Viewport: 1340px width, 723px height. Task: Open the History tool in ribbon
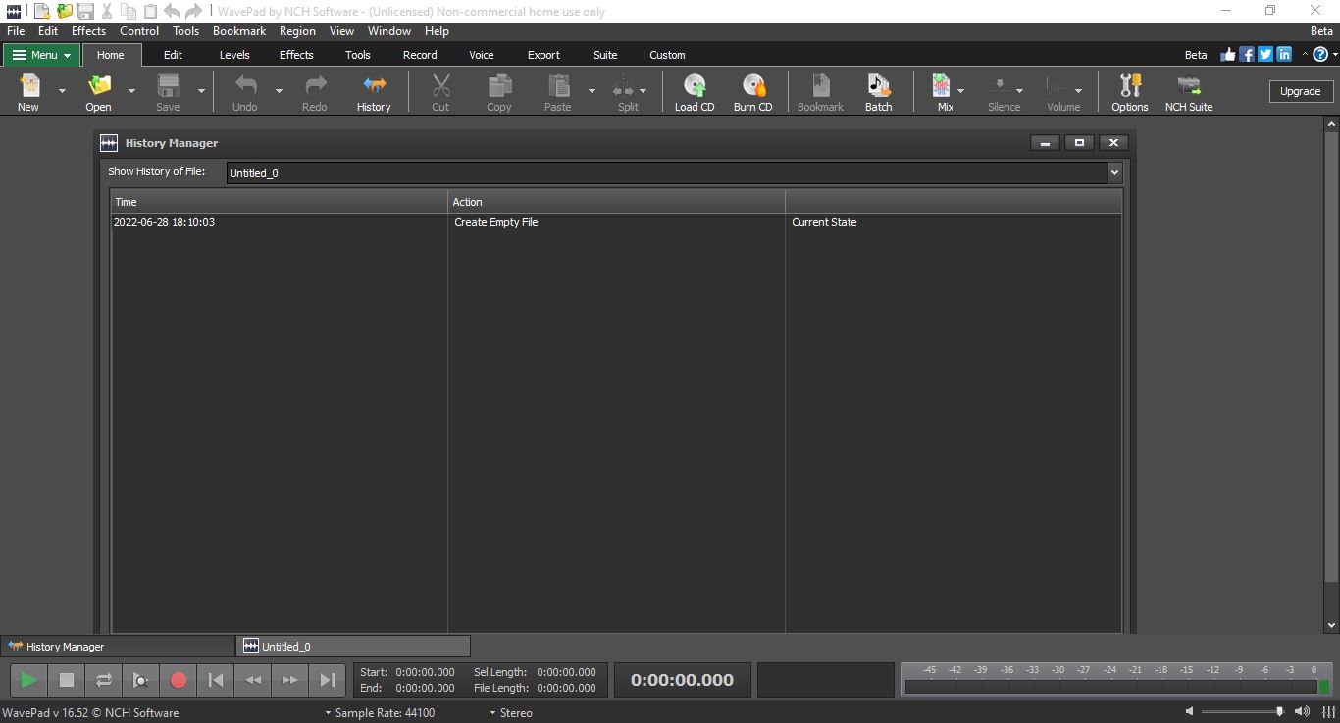click(374, 92)
